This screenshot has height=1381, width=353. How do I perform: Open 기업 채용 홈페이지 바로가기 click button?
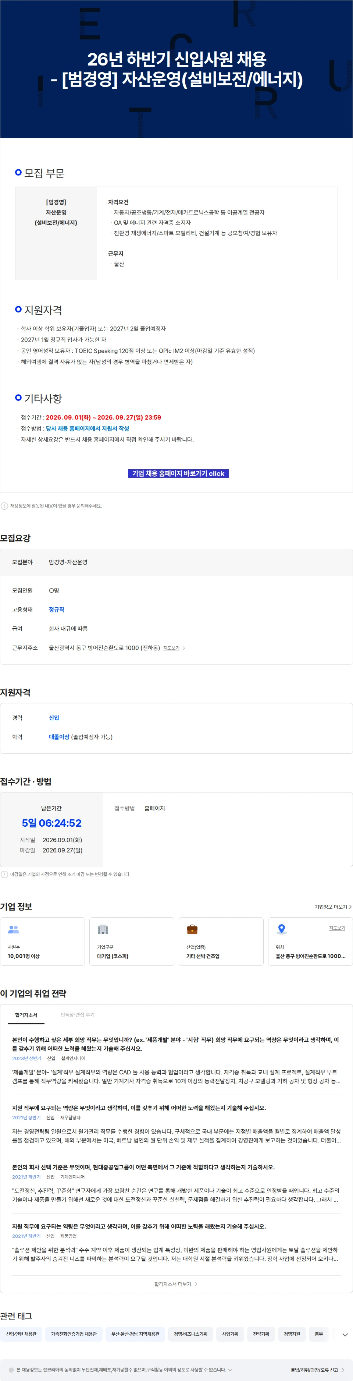click(178, 473)
